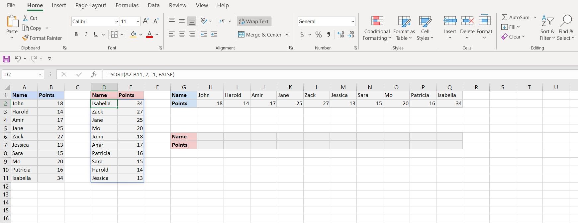The height and width of the screenshot is (223, 578).
Task: Apply the red Font Color swatch
Action: point(149,35)
